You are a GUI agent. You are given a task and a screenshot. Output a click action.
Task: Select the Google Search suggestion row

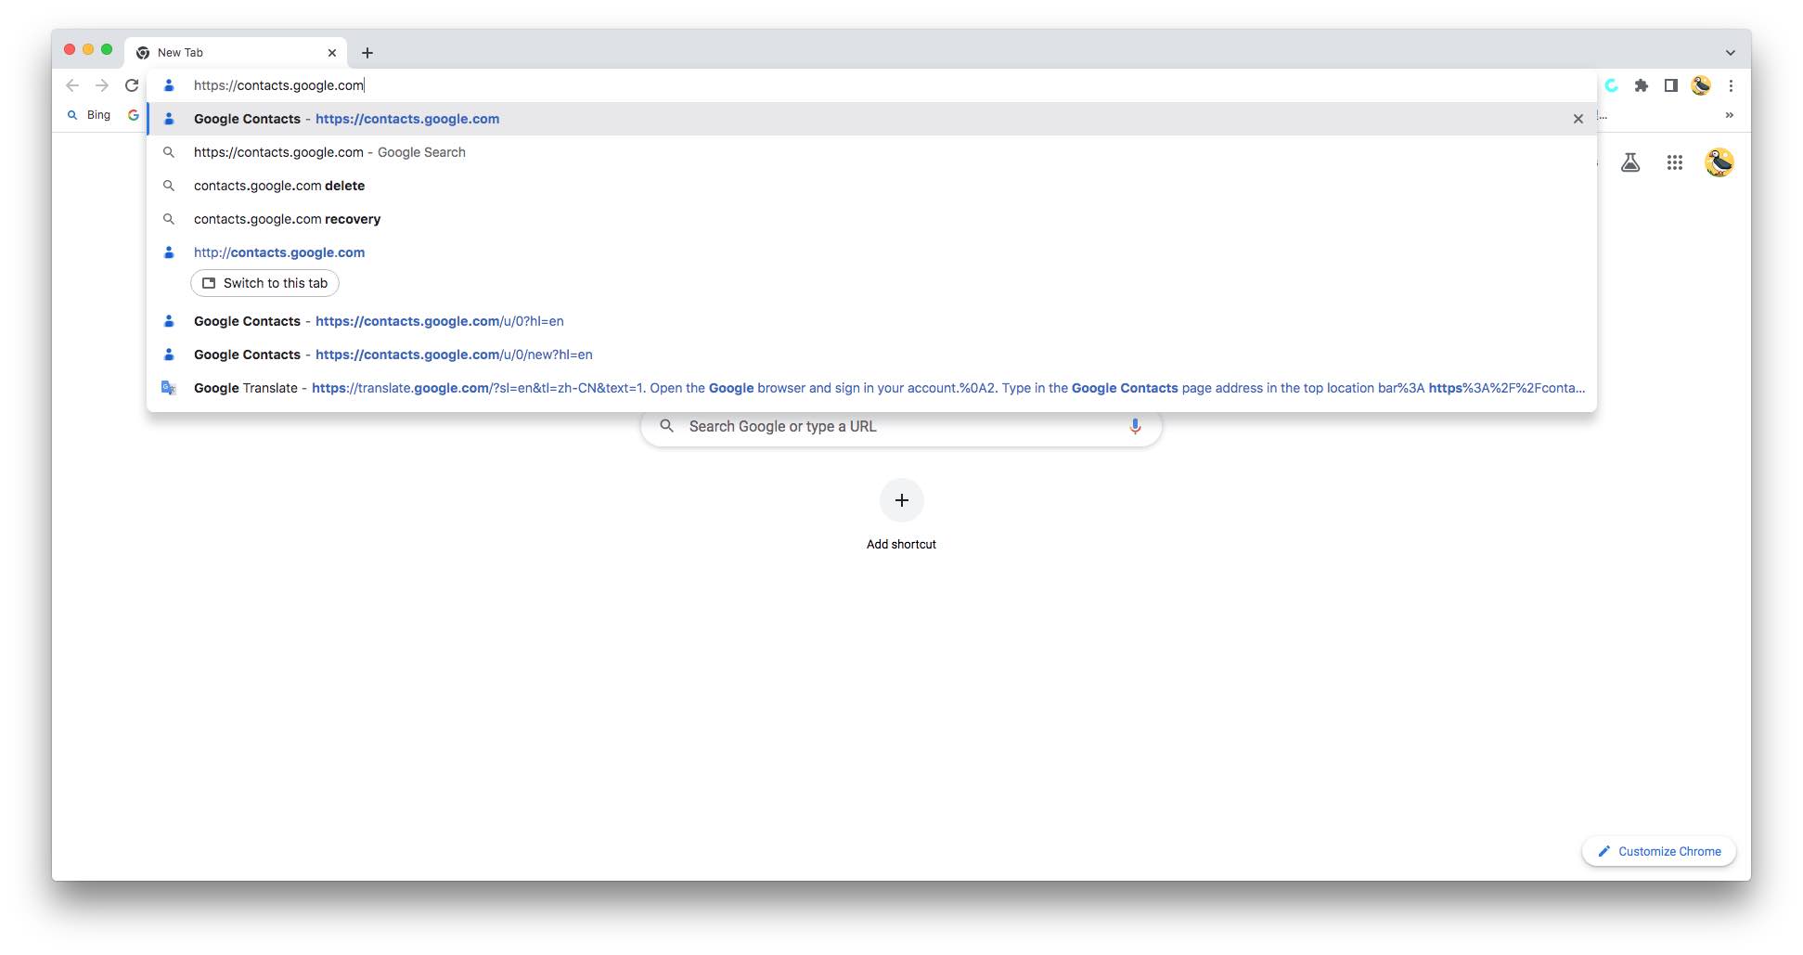872,152
